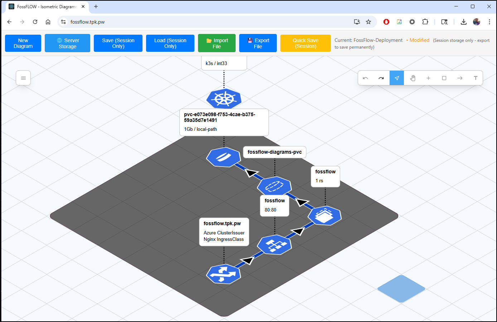
Task: Select the ingress arrows node icon
Action: [x=223, y=274]
